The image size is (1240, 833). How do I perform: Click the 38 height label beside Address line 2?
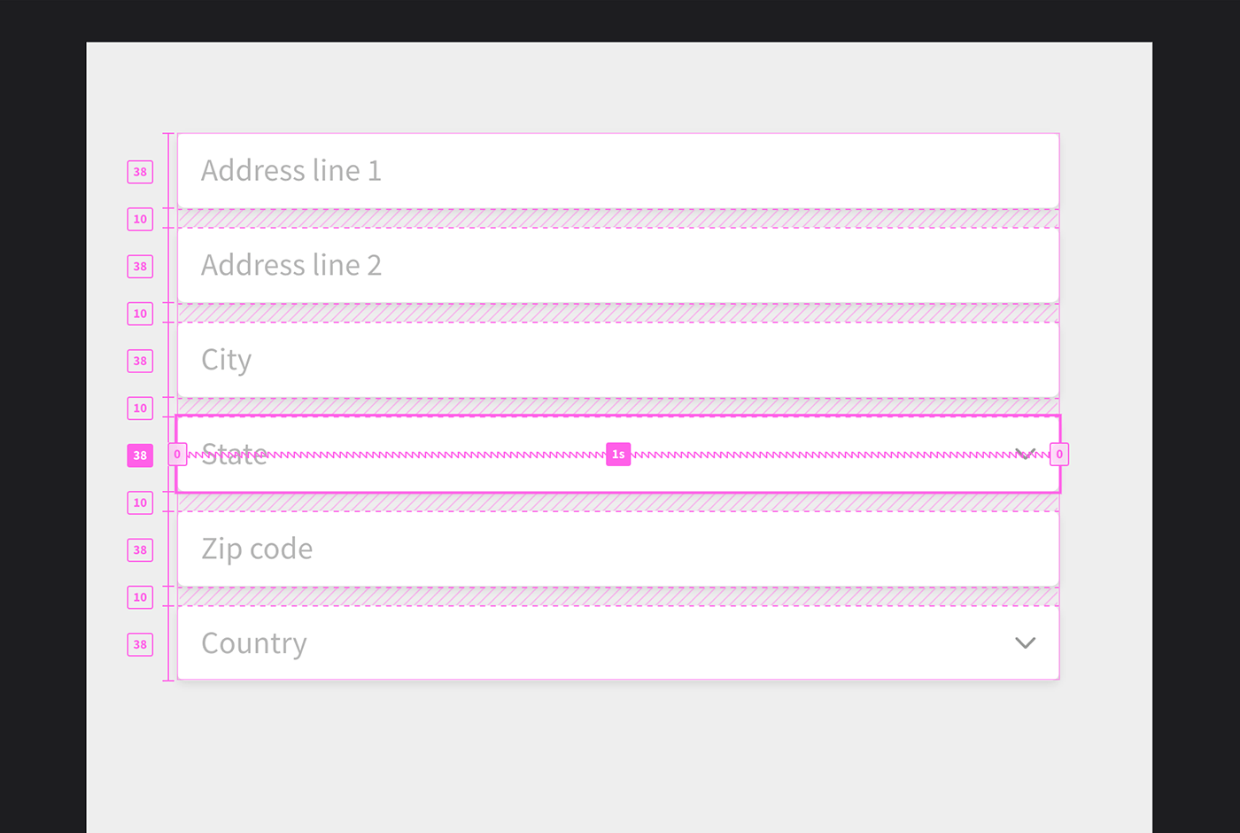pos(140,267)
